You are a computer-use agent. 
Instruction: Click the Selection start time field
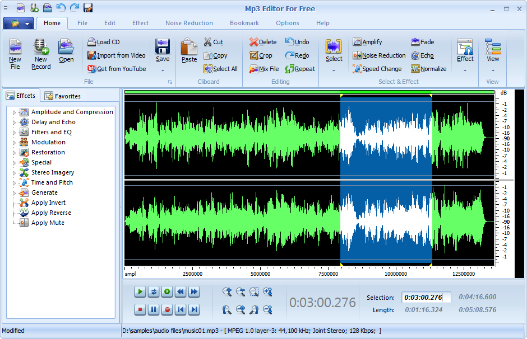click(426, 298)
